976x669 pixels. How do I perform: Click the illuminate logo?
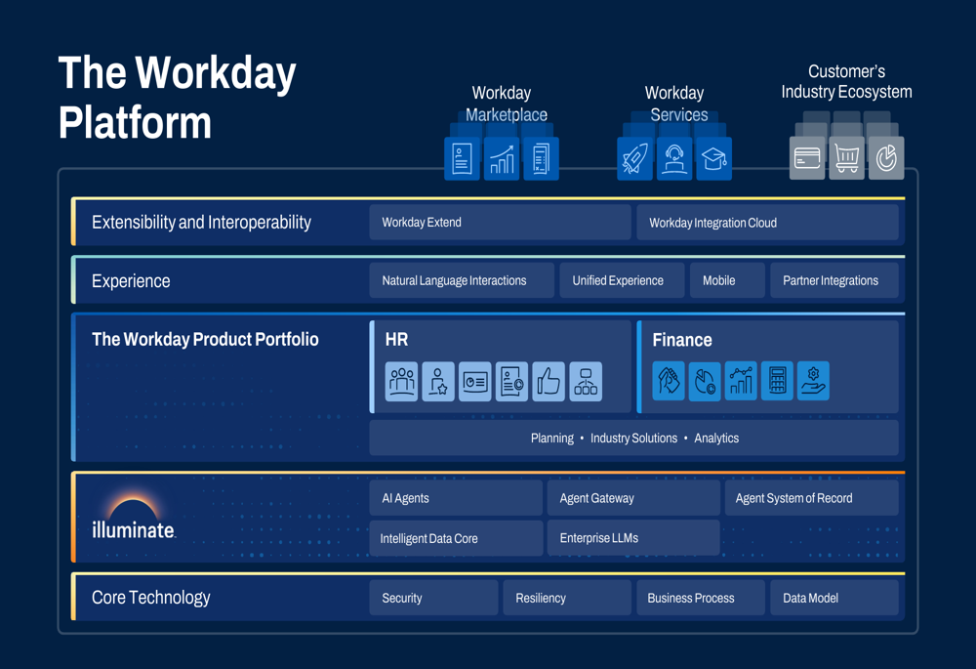pos(133,516)
